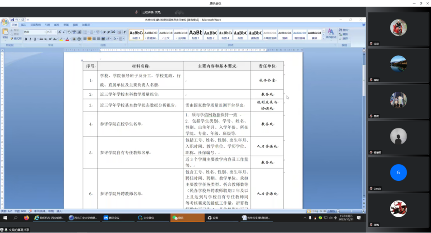
Task: Toggle bold formatting
Action: pyautogui.click(x=26, y=39)
